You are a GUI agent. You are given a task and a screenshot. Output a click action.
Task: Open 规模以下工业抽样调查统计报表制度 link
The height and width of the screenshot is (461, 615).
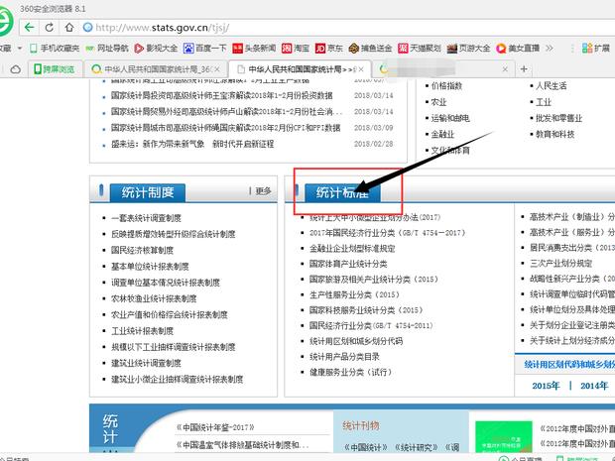click(174, 347)
